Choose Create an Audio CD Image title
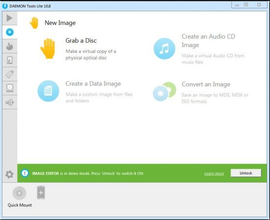The image size is (270, 220). pos(208,41)
